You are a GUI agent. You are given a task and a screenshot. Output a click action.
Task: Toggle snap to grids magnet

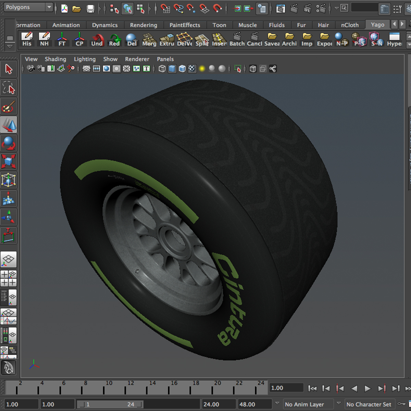pyautogui.click(x=165, y=9)
